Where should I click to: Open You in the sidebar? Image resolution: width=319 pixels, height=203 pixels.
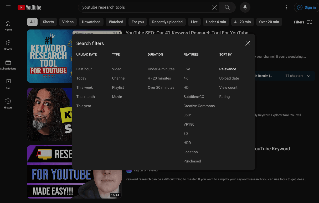(8, 84)
